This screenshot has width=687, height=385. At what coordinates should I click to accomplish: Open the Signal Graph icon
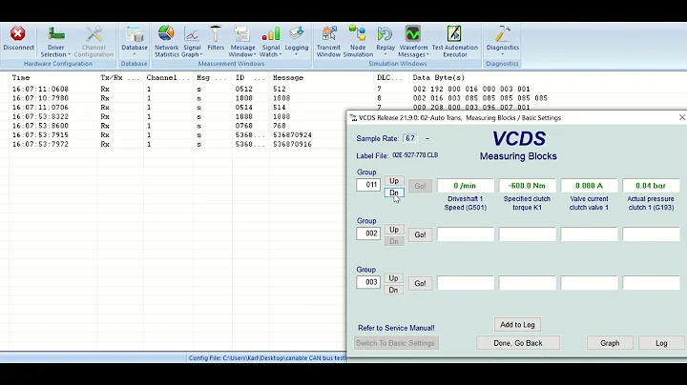tap(192, 33)
